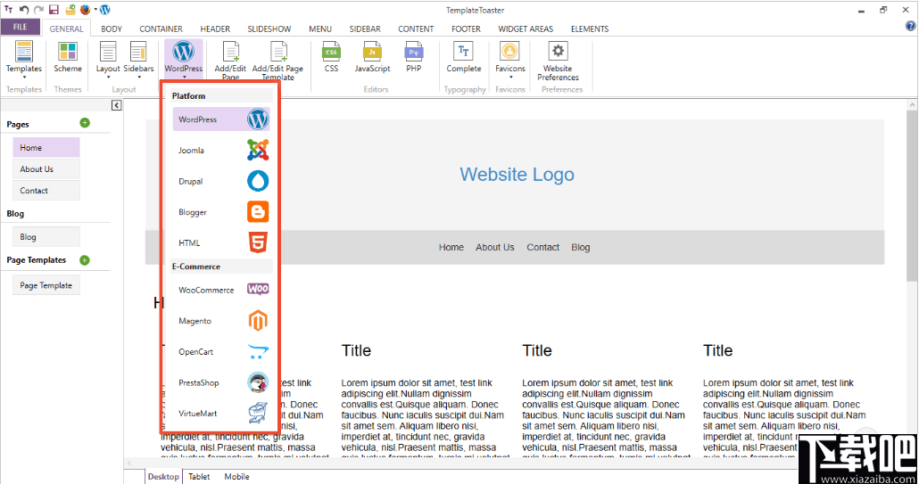Collapse the WordPress platform dropdown in ribbon
Viewport: 919px width, 484px height.
(x=184, y=60)
